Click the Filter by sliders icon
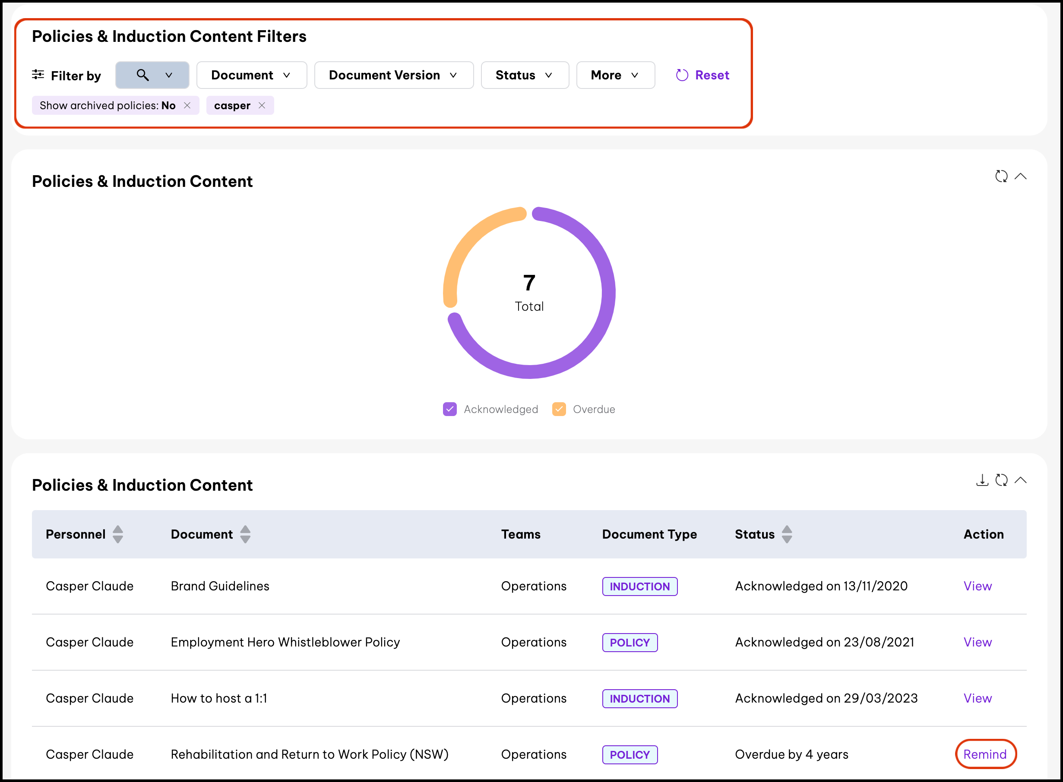This screenshot has height=782, width=1063. (x=38, y=75)
